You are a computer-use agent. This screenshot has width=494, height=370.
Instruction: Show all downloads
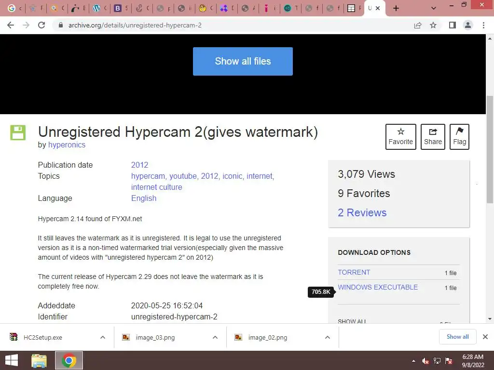(457, 337)
